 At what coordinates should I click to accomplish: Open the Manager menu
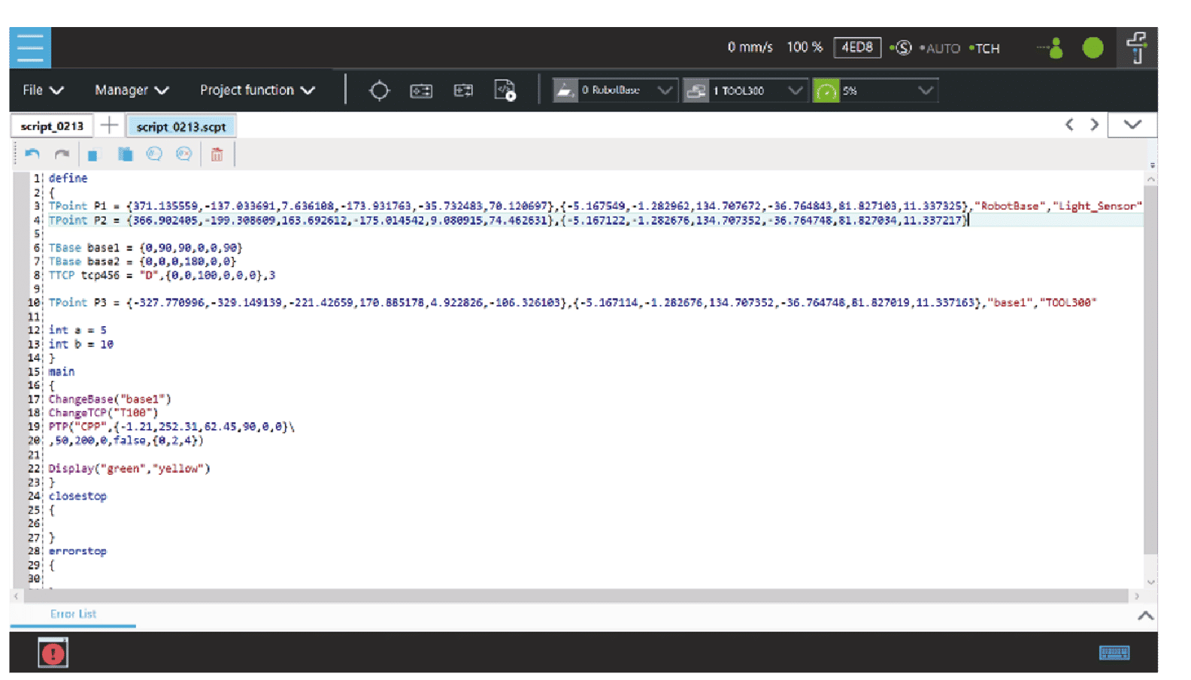tap(132, 90)
